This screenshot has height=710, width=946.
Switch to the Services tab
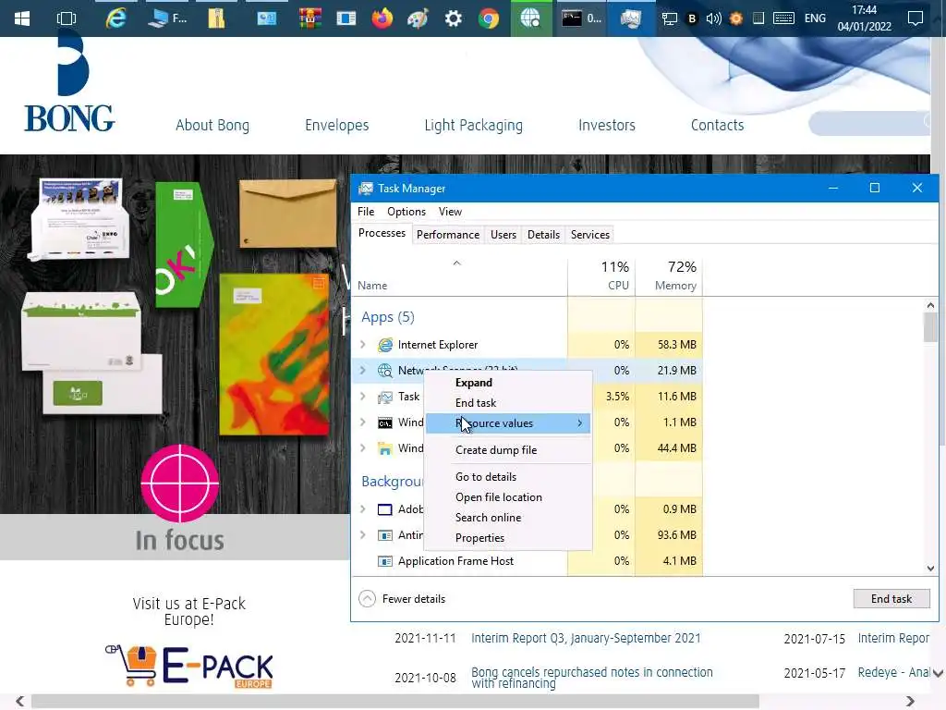590,235
